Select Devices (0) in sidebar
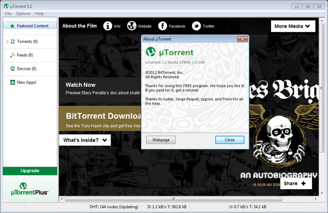Image resolution: width=328 pixels, height=213 pixels. coord(30,69)
